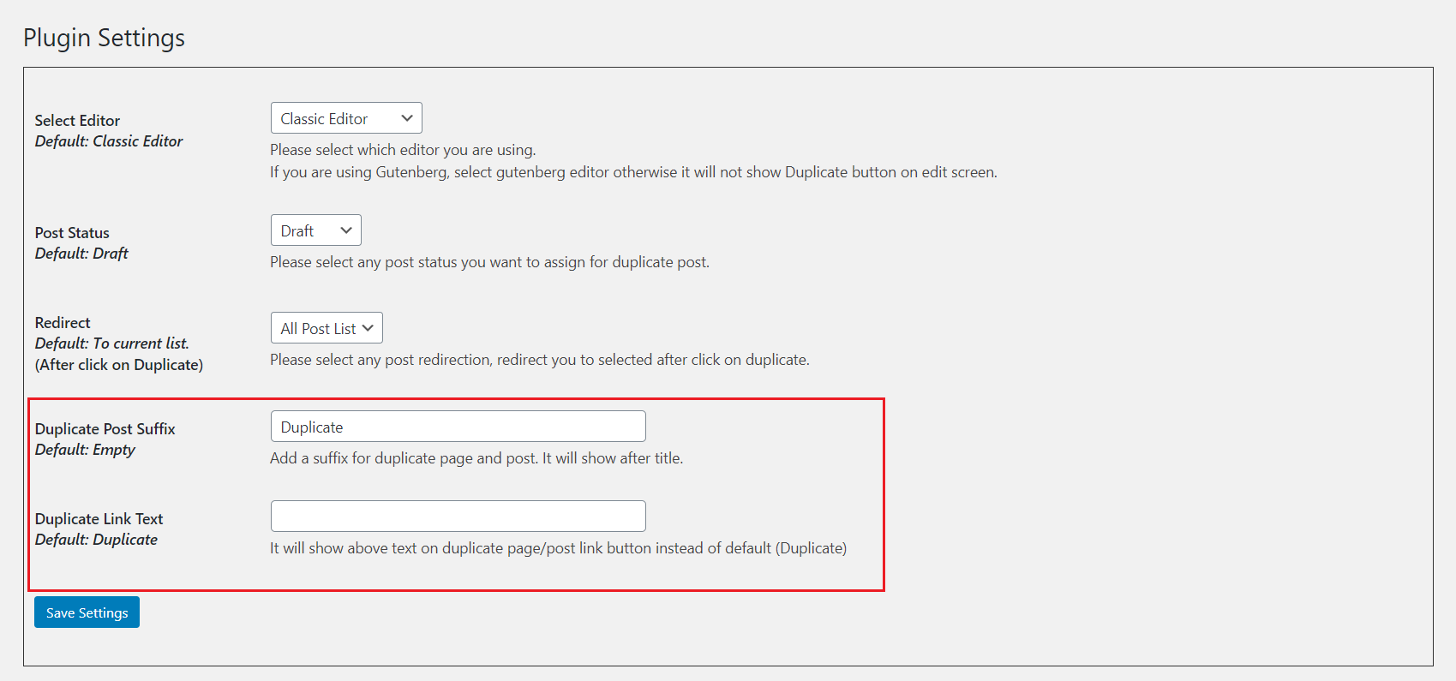Click the Select Editor label
This screenshot has height=681, width=1456.
click(x=77, y=121)
